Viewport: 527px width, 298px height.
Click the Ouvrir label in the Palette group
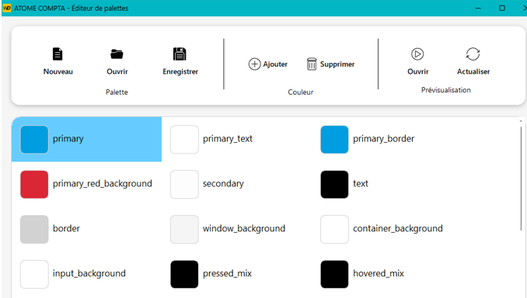click(x=117, y=71)
